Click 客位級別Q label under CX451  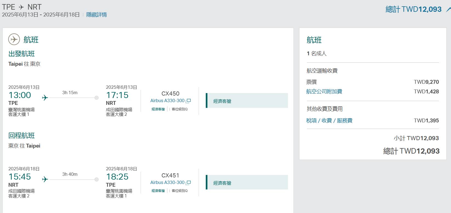pos(179,191)
